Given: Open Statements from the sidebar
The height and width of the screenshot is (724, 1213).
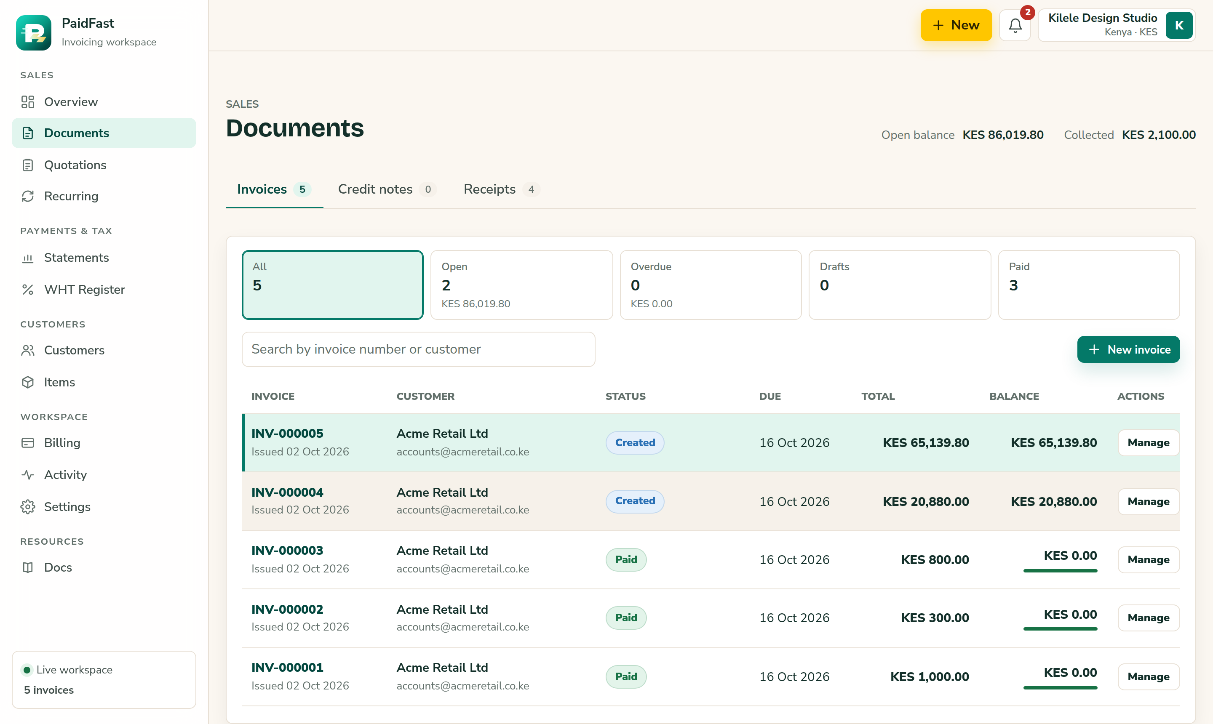Looking at the screenshot, I should pyautogui.click(x=104, y=258).
